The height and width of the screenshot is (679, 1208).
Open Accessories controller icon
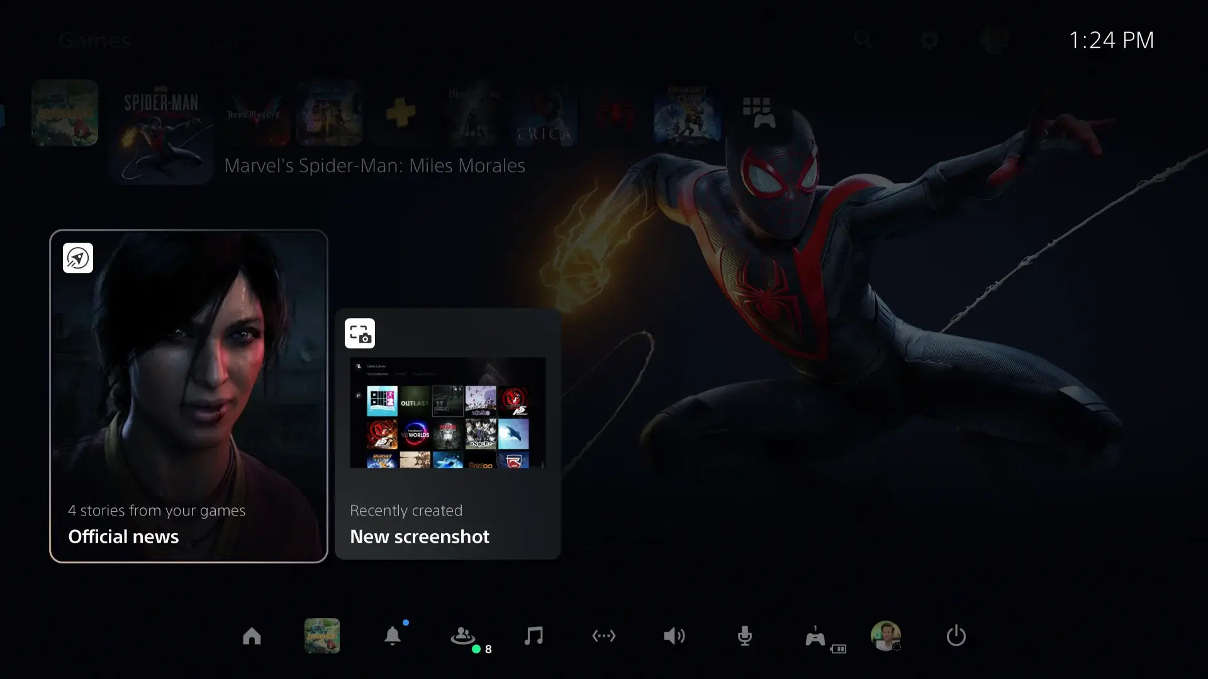click(x=815, y=638)
